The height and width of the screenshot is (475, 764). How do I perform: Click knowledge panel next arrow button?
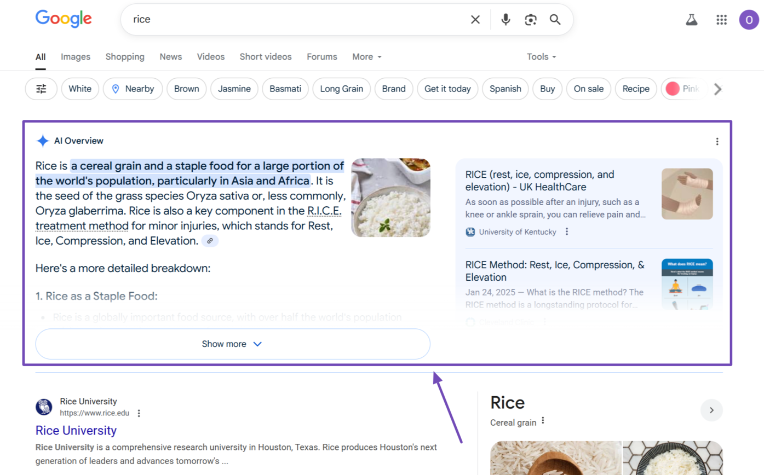tap(711, 410)
